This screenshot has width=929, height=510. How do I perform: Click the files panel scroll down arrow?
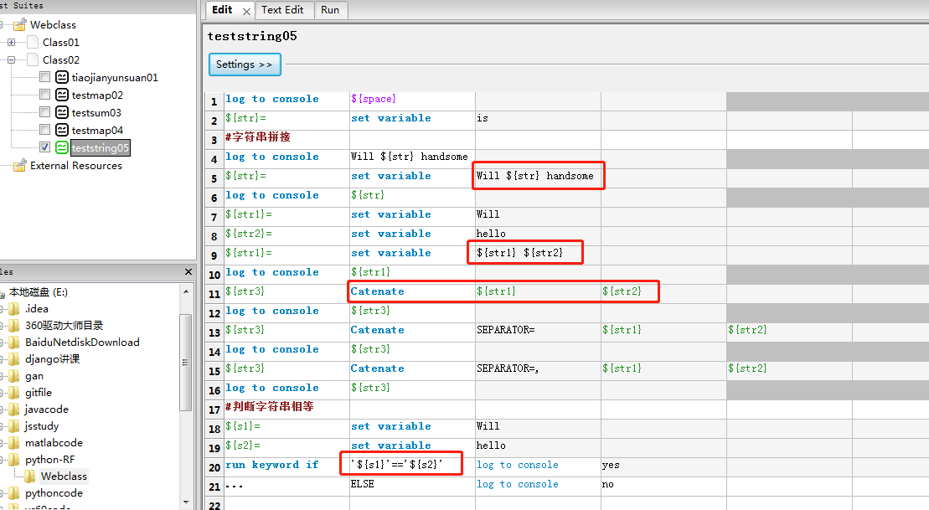[x=186, y=502]
